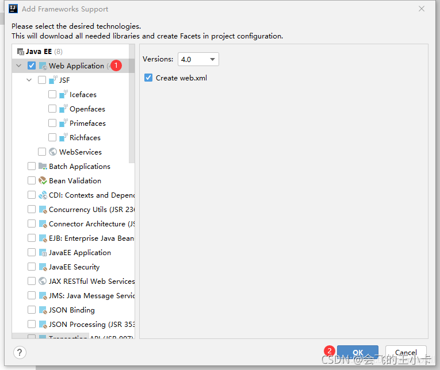Click the JavaEE Security icon

coord(43,267)
